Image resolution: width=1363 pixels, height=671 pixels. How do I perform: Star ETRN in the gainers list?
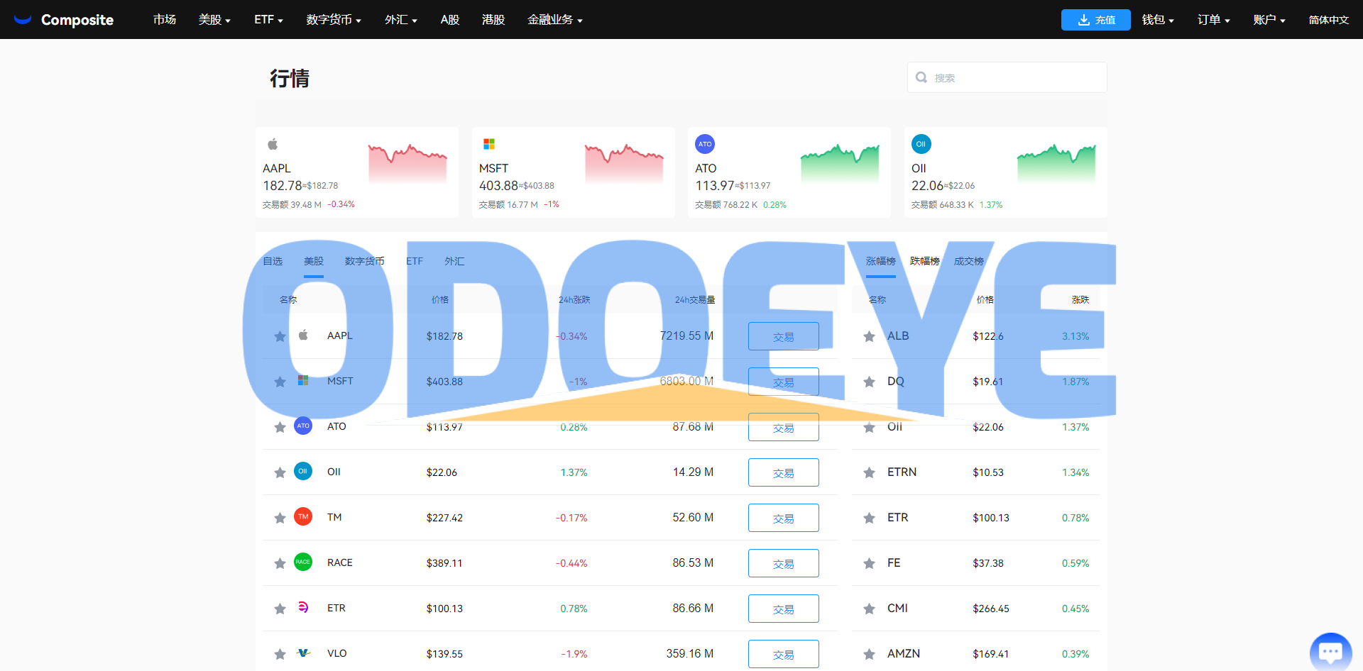pos(869,472)
